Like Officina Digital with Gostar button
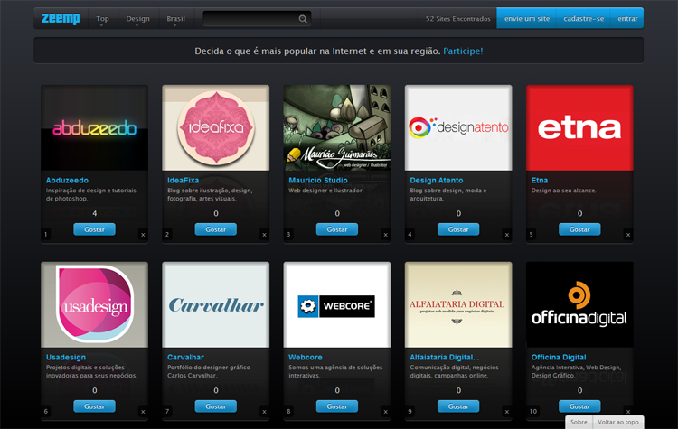The image size is (678, 429). (x=579, y=406)
